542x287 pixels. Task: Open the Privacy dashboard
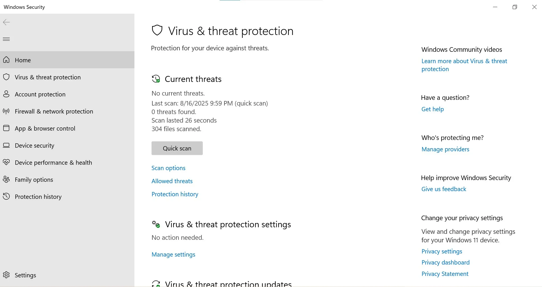click(x=445, y=262)
